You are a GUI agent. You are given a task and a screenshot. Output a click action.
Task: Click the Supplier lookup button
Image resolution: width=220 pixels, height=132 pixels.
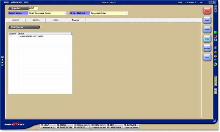click(x=18, y=8)
